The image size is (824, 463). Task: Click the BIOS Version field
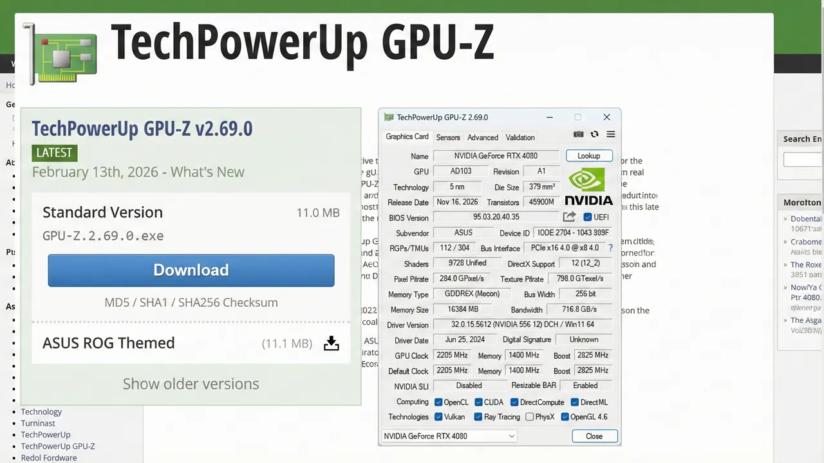(x=496, y=217)
